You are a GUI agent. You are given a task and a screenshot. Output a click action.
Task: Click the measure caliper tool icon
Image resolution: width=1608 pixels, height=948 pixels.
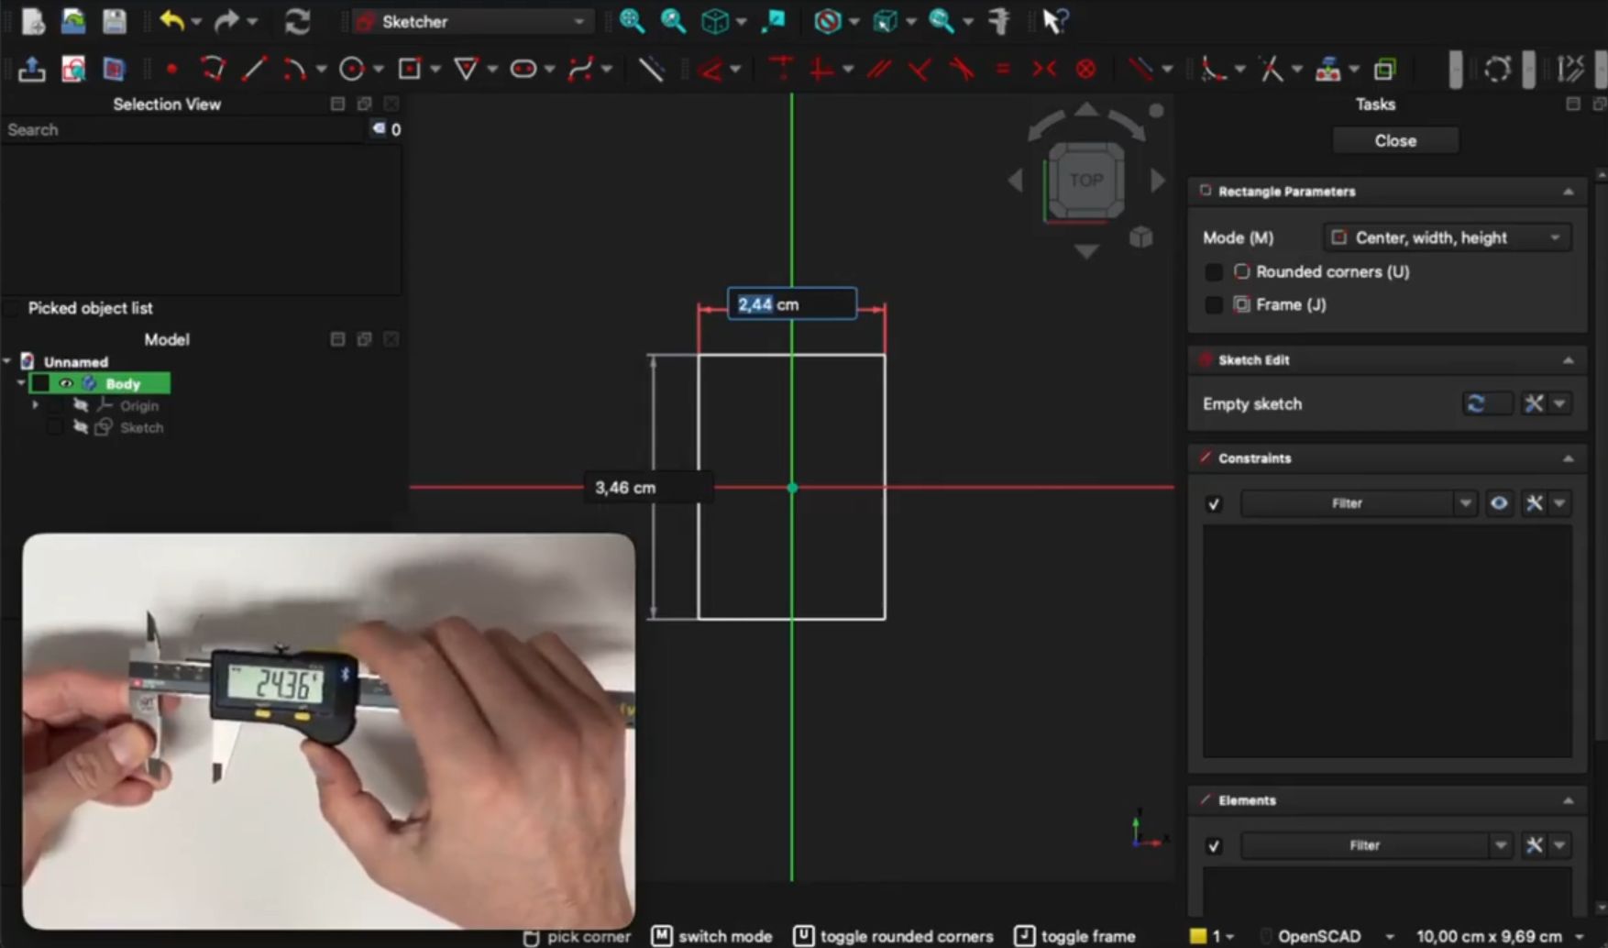pos(999,21)
